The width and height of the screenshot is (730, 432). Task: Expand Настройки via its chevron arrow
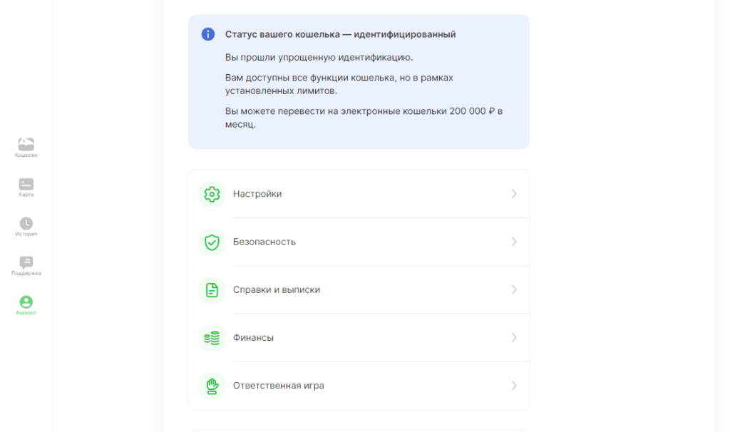tap(514, 194)
